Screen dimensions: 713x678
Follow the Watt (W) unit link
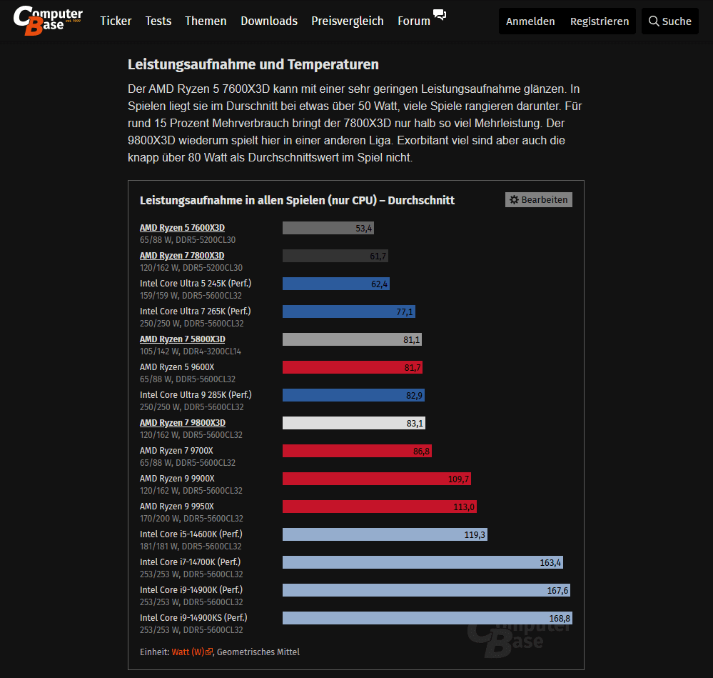point(188,652)
